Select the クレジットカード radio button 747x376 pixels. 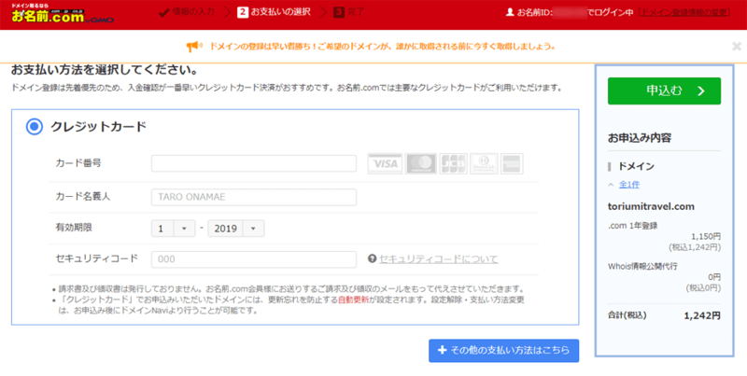[35, 127]
